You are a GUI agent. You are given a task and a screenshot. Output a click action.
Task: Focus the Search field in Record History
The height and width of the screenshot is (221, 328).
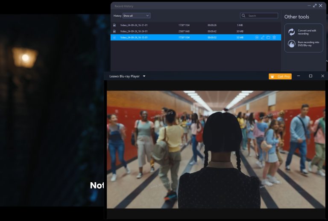[259, 16]
